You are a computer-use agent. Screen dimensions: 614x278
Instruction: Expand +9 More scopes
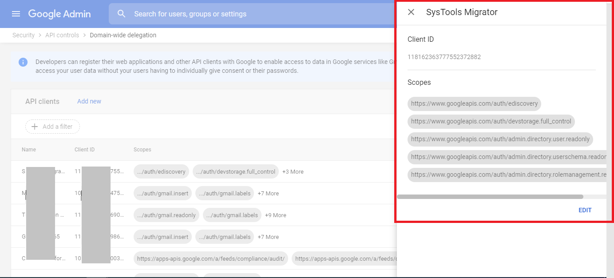coord(276,215)
